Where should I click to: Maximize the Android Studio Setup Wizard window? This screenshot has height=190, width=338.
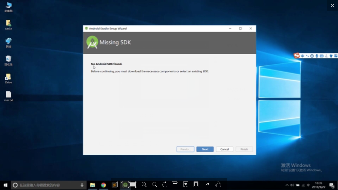point(240,28)
